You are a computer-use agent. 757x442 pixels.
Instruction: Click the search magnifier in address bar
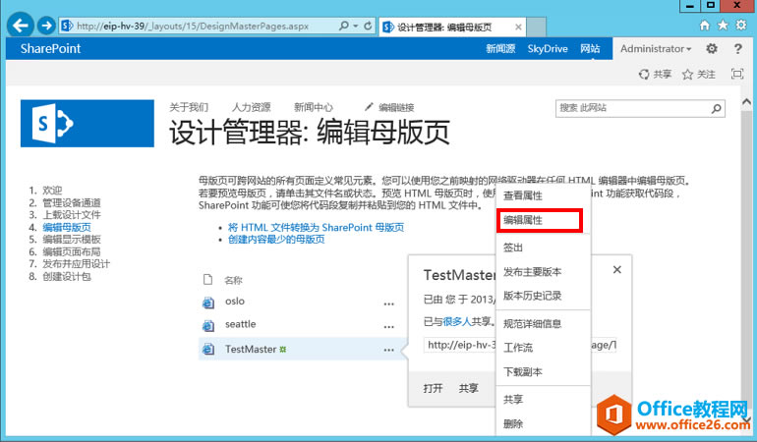(x=344, y=26)
